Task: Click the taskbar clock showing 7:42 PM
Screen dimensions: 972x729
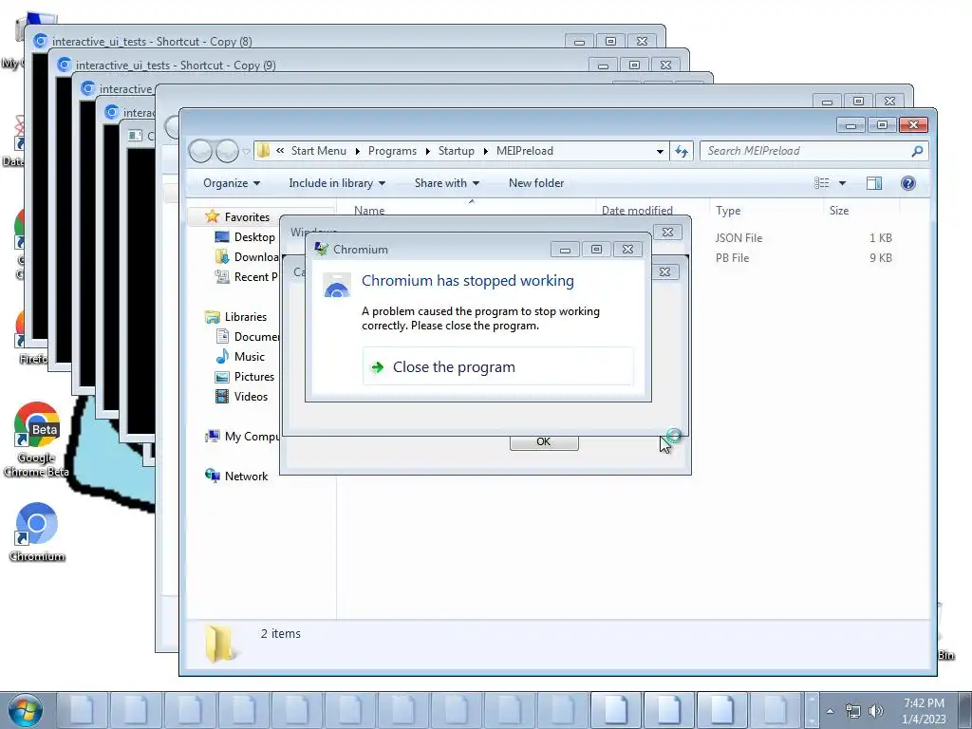Action: pyautogui.click(x=924, y=711)
